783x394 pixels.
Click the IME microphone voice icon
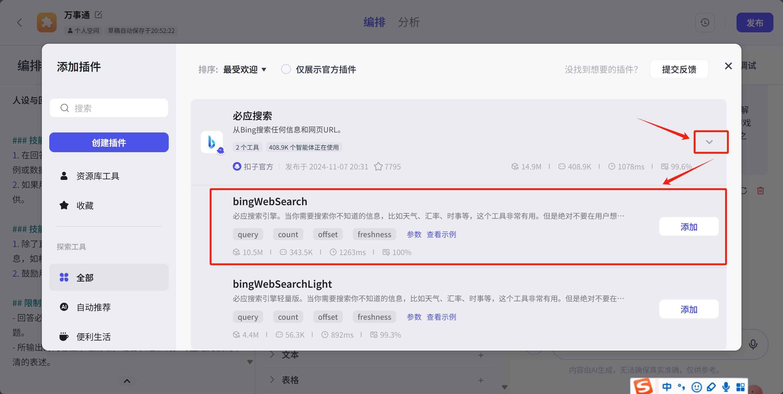(726, 387)
